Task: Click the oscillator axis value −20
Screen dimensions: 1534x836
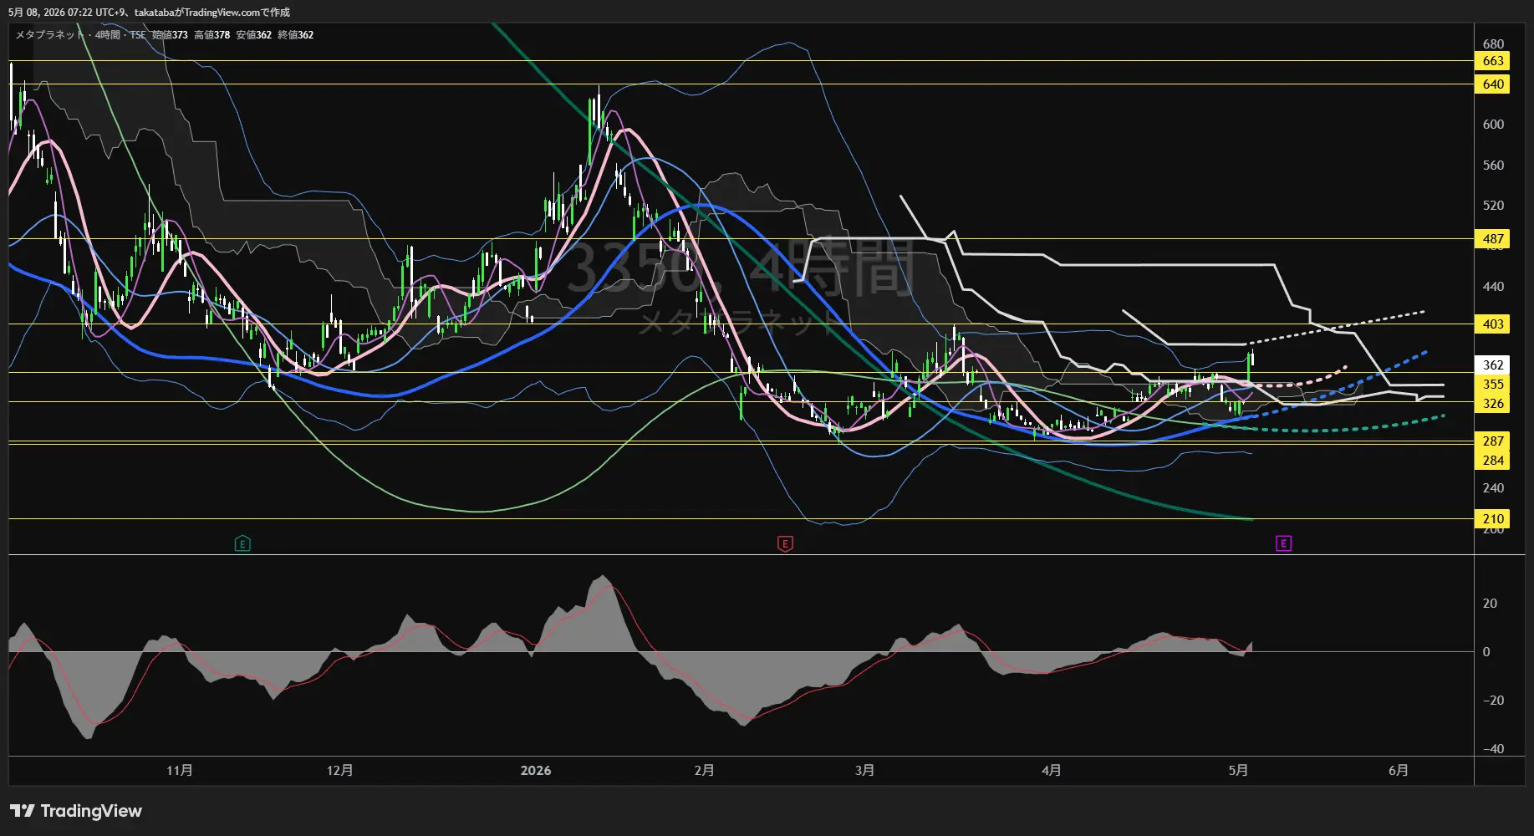Action: [1492, 701]
